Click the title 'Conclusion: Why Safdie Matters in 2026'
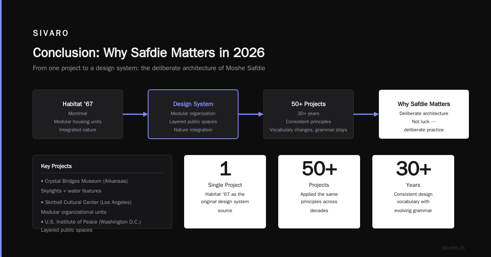The width and height of the screenshot is (491, 257). click(149, 53)
